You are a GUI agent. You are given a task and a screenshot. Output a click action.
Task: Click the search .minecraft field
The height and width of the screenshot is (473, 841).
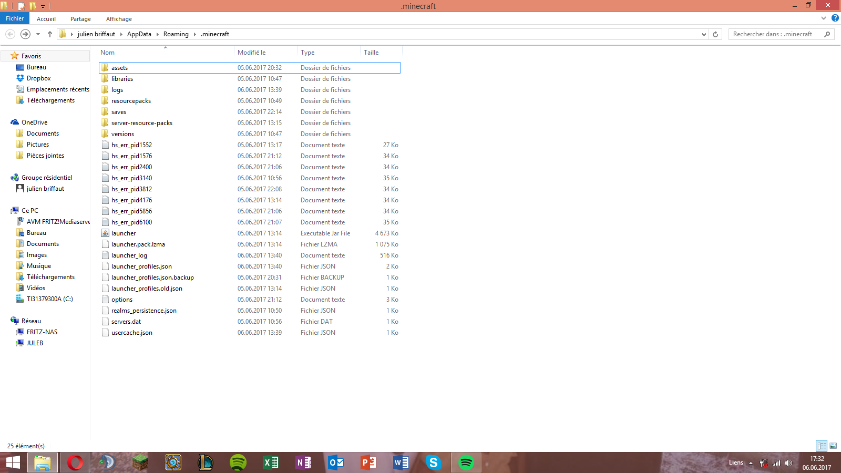775,34
